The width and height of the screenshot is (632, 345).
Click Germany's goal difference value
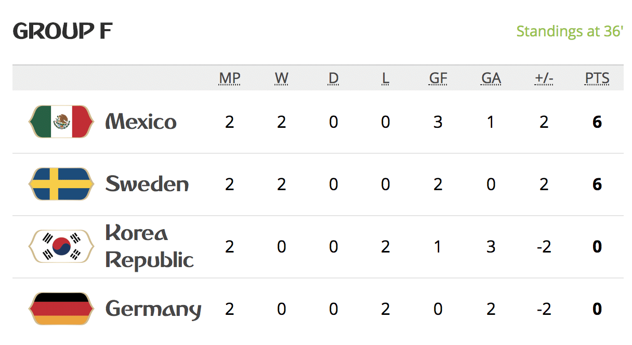(544, 309)
